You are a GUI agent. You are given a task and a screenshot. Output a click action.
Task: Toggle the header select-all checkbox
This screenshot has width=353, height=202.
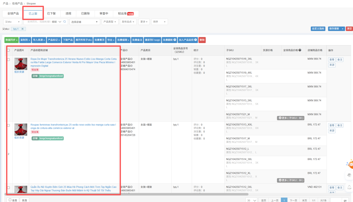[8, 50]
